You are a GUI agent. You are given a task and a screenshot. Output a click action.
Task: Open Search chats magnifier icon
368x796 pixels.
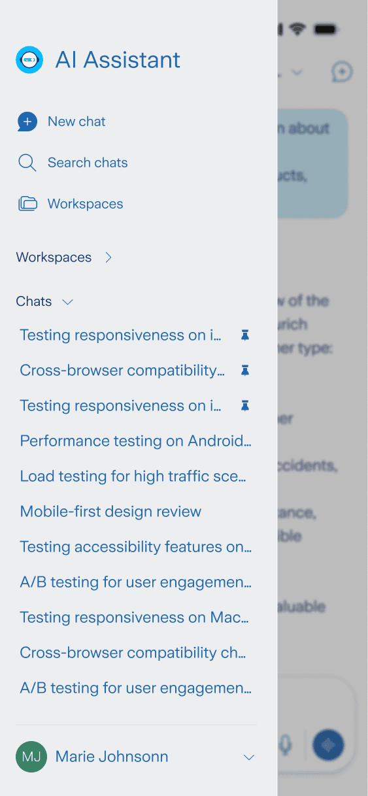(x=27, y=163)
